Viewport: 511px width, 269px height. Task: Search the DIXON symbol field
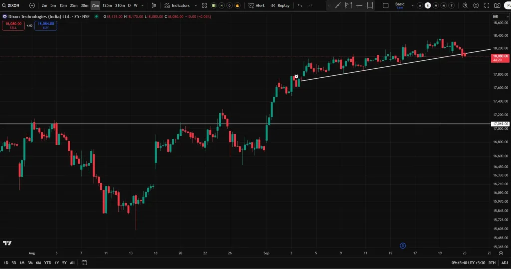(x=13, y=5)
